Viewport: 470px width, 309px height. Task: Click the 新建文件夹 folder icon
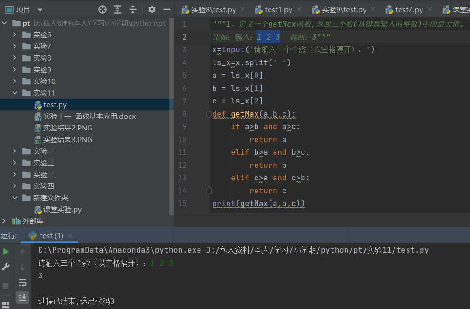[x=27, y=198]
